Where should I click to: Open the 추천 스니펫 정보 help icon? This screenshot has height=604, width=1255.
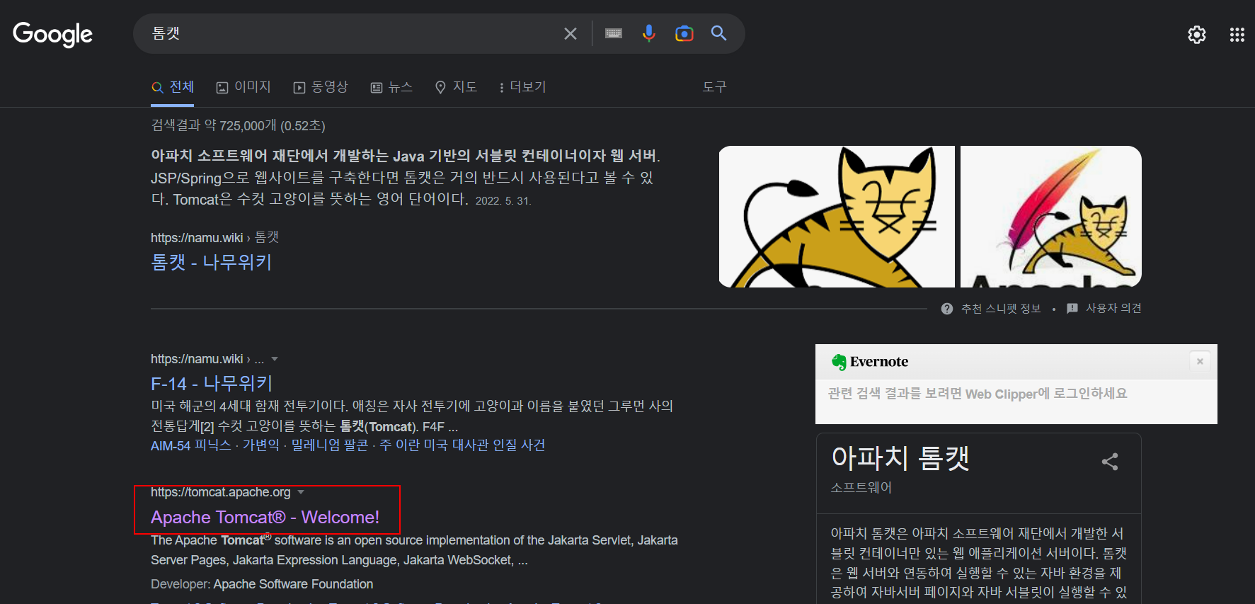(x=947, y=309)
